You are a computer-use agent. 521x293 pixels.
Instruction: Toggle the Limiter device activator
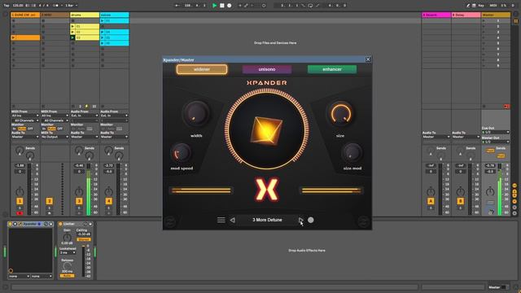[60, 224]
